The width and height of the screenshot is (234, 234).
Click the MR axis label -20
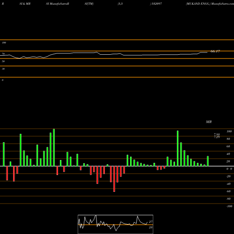pos(228,176)
